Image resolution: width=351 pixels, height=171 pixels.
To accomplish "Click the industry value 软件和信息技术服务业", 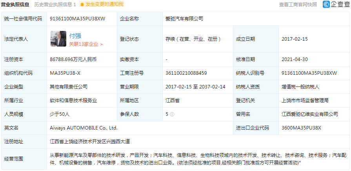I will coord(73,101).
